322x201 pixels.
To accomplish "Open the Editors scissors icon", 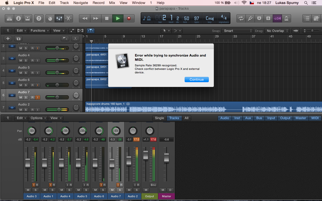I will point(68,19).
